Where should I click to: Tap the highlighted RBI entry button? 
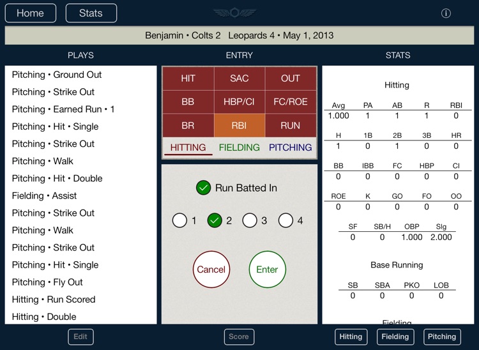pyautogui.click(x=240, y=126)
